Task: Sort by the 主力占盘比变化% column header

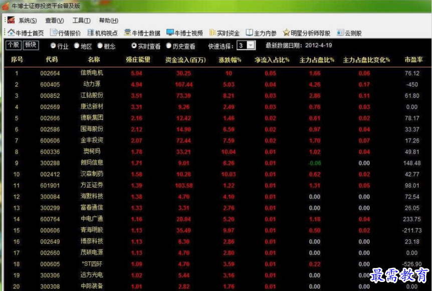Action: pyautogui.click(x=366, y=60)
